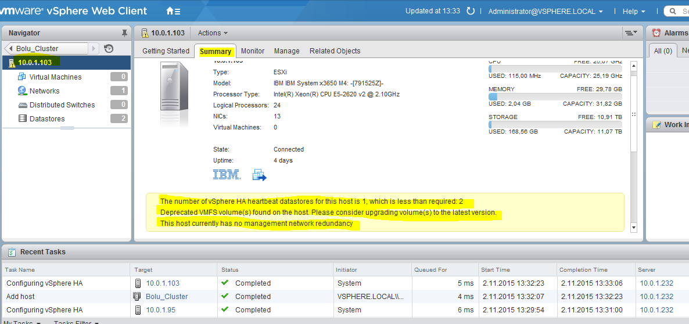Click the Datastores icon in Navigator
This screenshot has width=689, height=324.
(23, 118)
